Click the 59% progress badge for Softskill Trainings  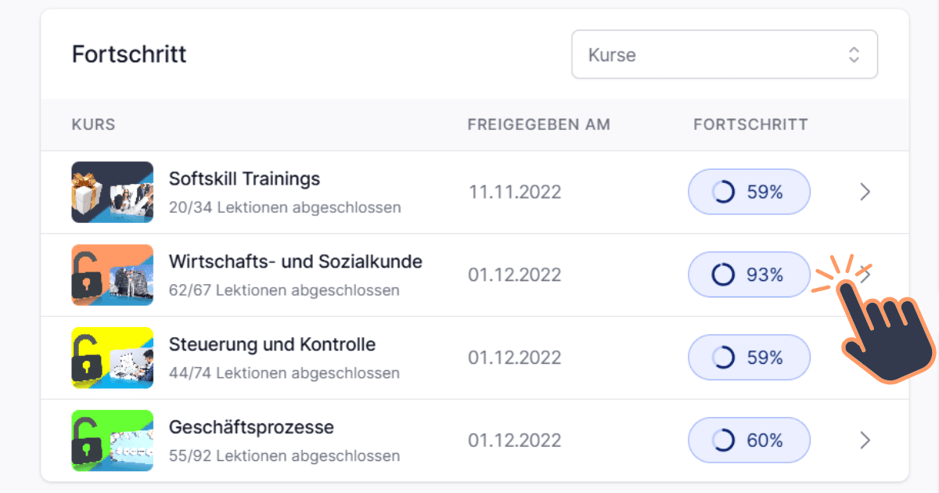click(749, 192)
